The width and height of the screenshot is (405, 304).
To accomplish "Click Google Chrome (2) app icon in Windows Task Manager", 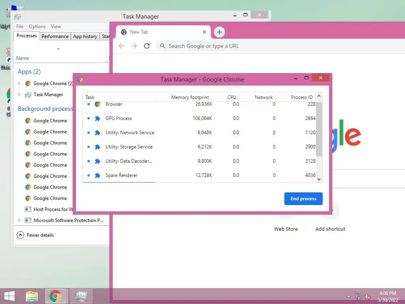I will pyautogui.click(x=28, y=84).
